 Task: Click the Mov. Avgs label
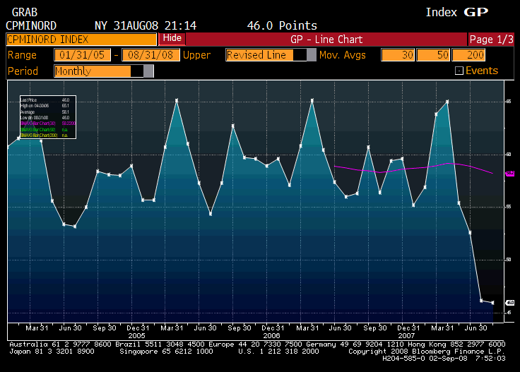click(343, 55)
